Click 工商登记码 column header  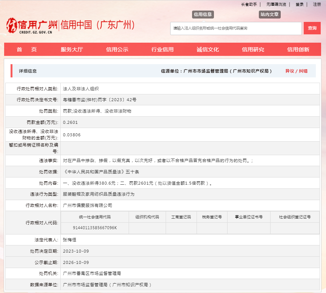(181, 217)
